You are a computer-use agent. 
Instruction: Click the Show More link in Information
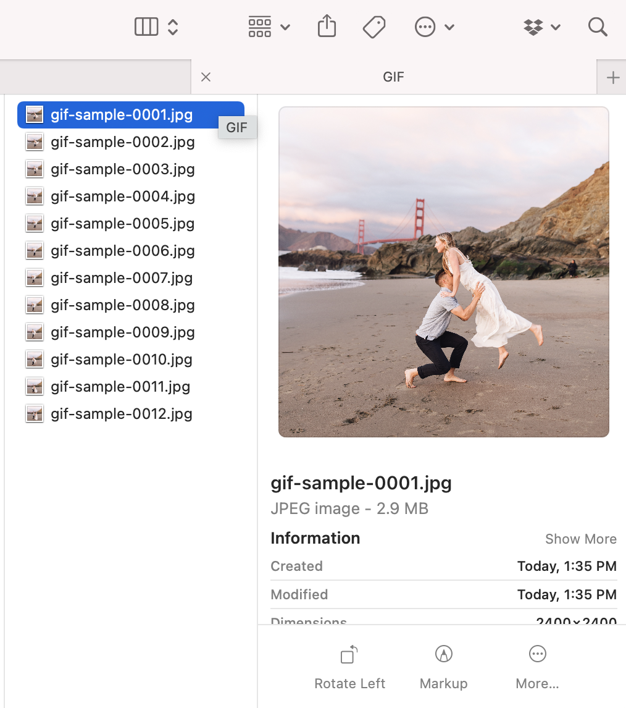580,539
